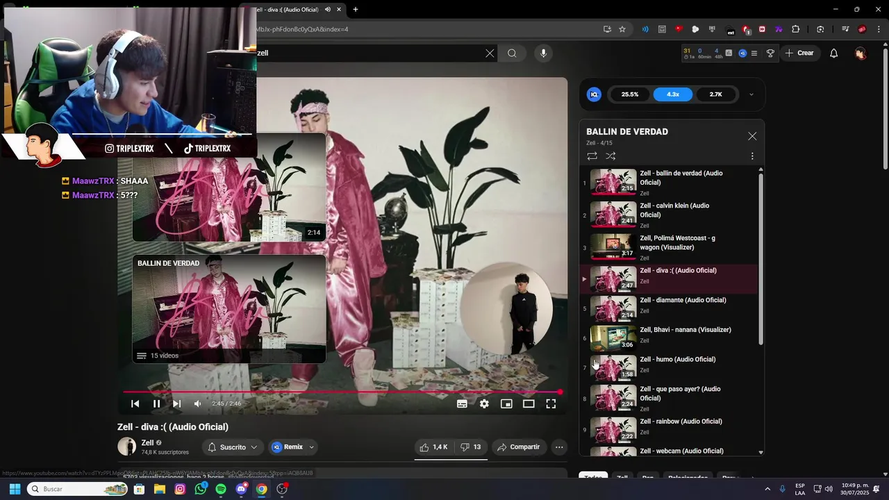Skip to the next video
The image size is (889, 500).
pyautogui.click(x=176, y=403)
